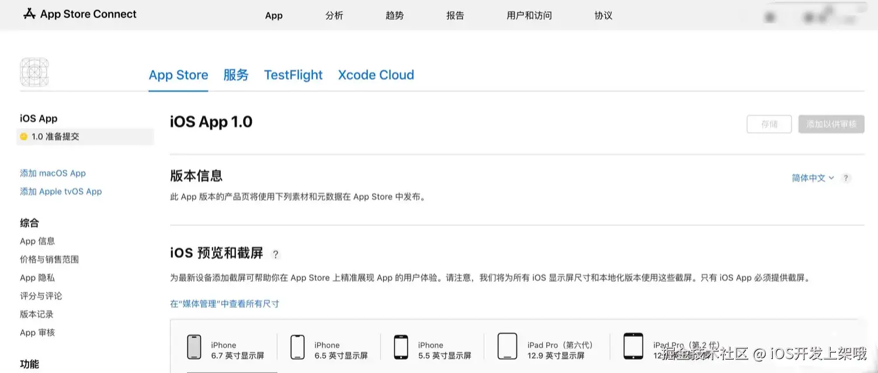This screenshot has width=878, height=373.
Task: Select the iPad Pro (第2代) device icon
Action: pyautogui.click(x=633, y=345)
